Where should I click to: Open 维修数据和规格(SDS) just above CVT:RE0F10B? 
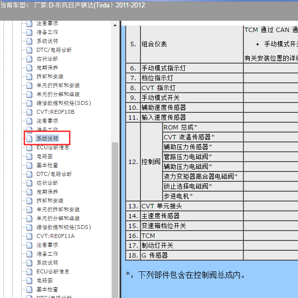[x=64, y=103]
